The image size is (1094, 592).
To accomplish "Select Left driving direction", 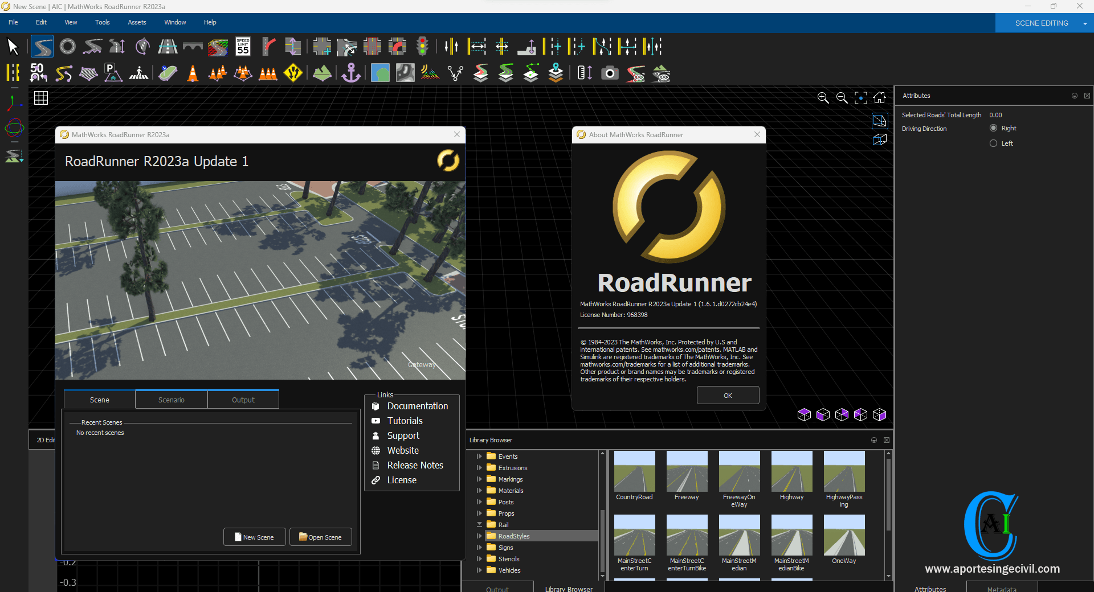I will [993, 143].
